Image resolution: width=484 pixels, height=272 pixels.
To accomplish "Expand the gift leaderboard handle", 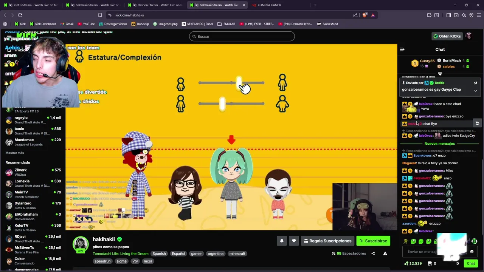I will 440,74.
